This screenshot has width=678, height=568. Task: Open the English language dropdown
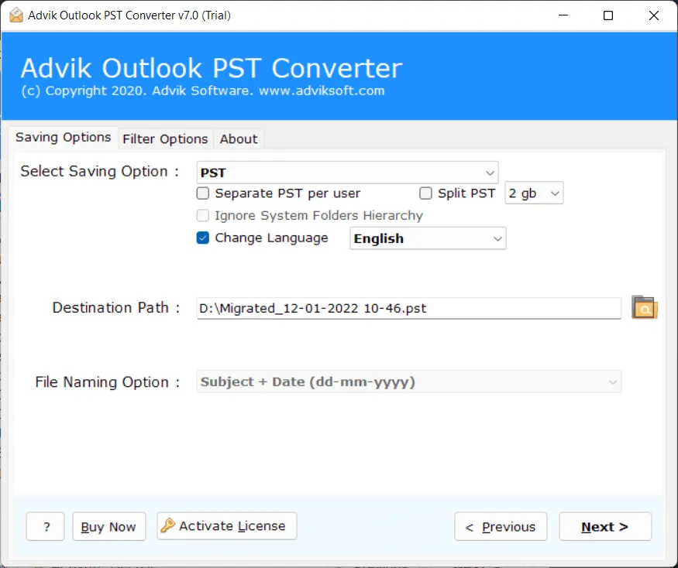click(x=428, y=238)
